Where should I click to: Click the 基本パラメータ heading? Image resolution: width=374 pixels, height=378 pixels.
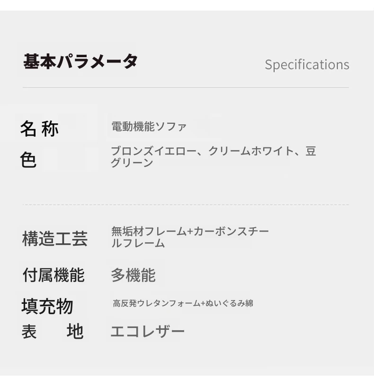[x=80, y=61]
